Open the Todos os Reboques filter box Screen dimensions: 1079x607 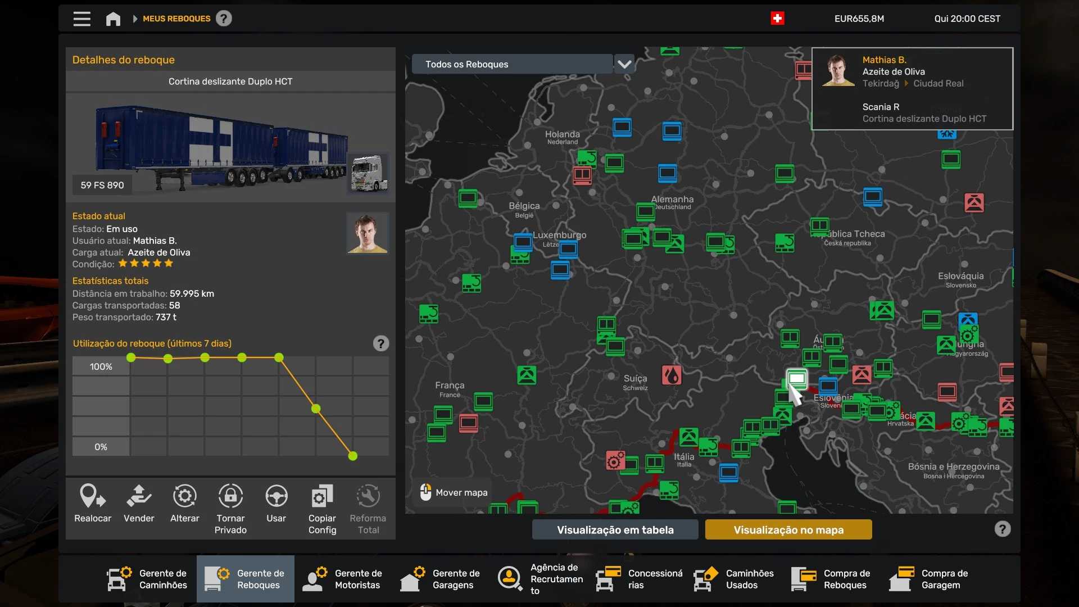click(511, 64)
